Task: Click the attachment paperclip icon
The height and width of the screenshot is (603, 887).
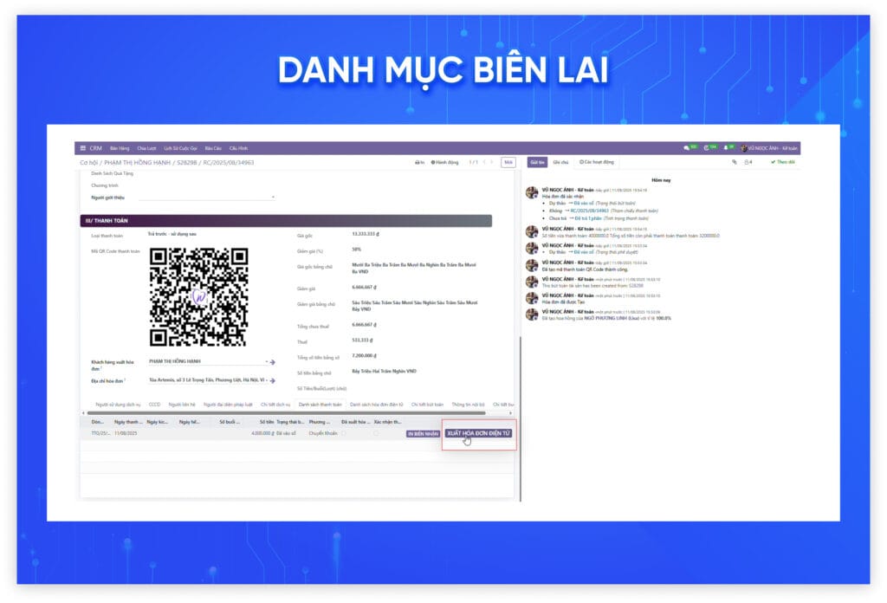Action: point(735,162)
